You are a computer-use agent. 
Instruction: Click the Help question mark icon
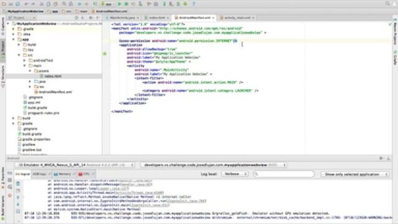(193, 4)
